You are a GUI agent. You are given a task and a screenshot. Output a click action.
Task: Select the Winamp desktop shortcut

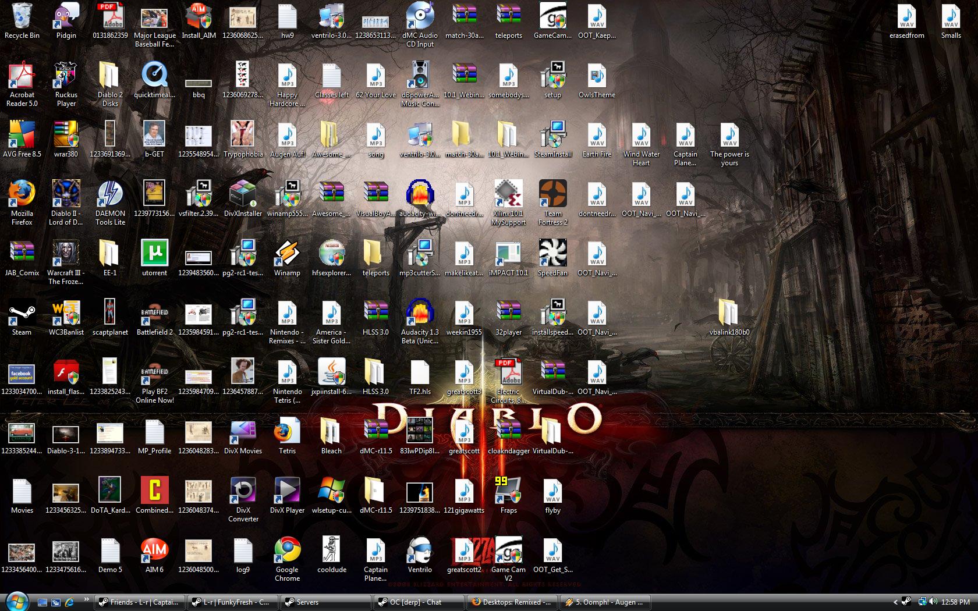click(x=287, y=254)
